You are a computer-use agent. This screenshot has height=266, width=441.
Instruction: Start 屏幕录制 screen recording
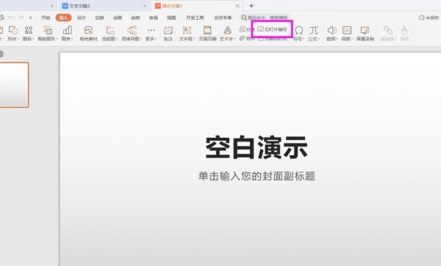tap(365, 34)
